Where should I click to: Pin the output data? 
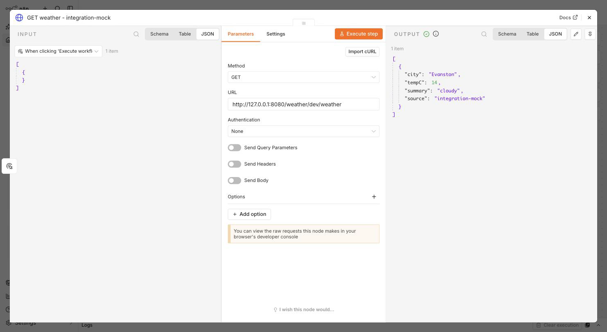(590, 34)
